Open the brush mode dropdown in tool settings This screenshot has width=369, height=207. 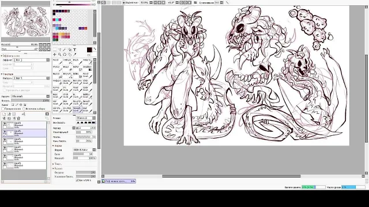click(x=86, y=118)
